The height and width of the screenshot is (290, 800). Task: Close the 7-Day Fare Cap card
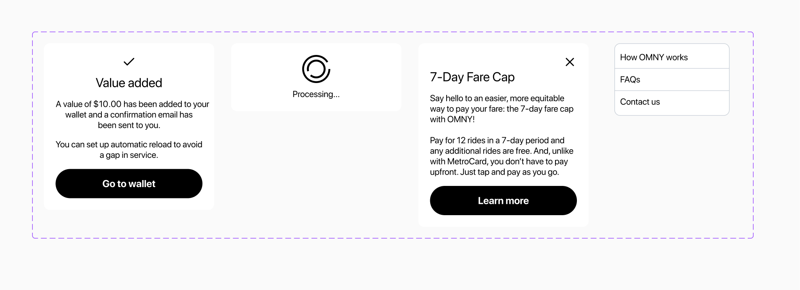click(x=569, y=62)
